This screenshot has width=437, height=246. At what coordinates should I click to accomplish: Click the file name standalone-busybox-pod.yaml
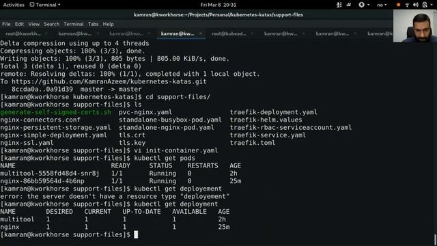pos(170,120)
